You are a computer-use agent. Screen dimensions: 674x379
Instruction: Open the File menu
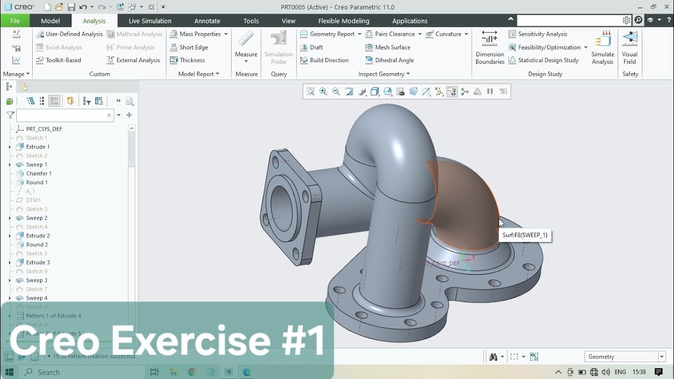[15, 21]
